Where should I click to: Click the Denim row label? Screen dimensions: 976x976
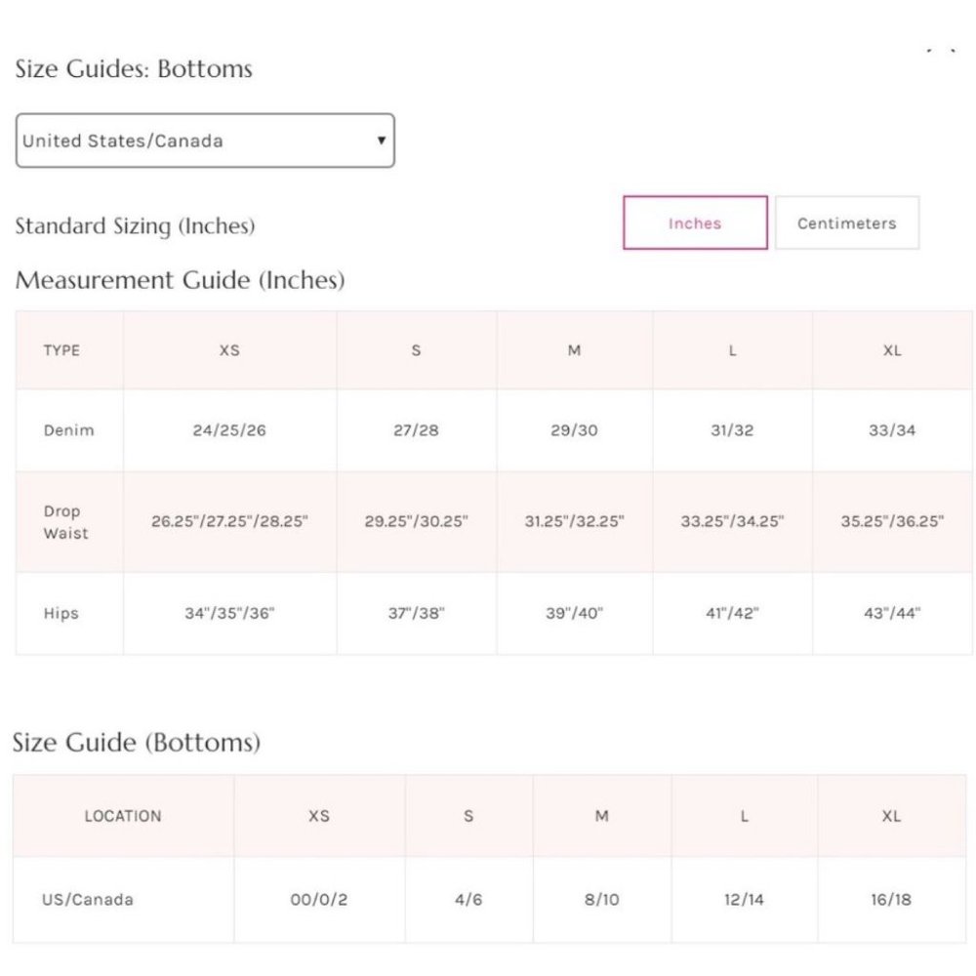68,429
